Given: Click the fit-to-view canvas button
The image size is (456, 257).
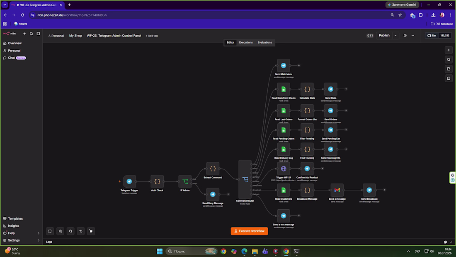Looking at the screenshot, I should point(50,231).
